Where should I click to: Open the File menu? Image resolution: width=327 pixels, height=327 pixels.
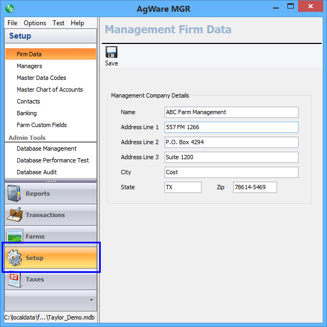(12, 23)
